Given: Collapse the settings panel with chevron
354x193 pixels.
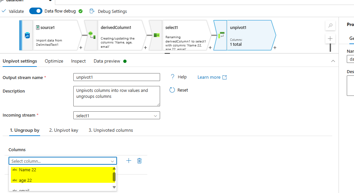Looking at the screenshot, I should (333, 61).
